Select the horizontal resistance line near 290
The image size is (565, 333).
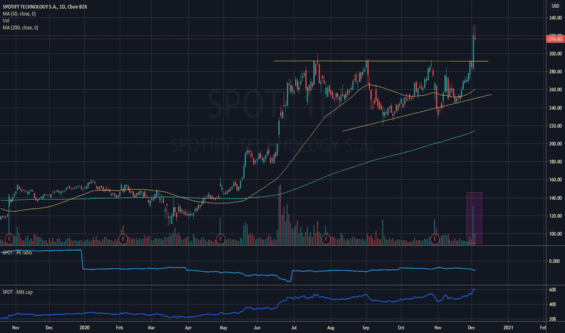381,61
